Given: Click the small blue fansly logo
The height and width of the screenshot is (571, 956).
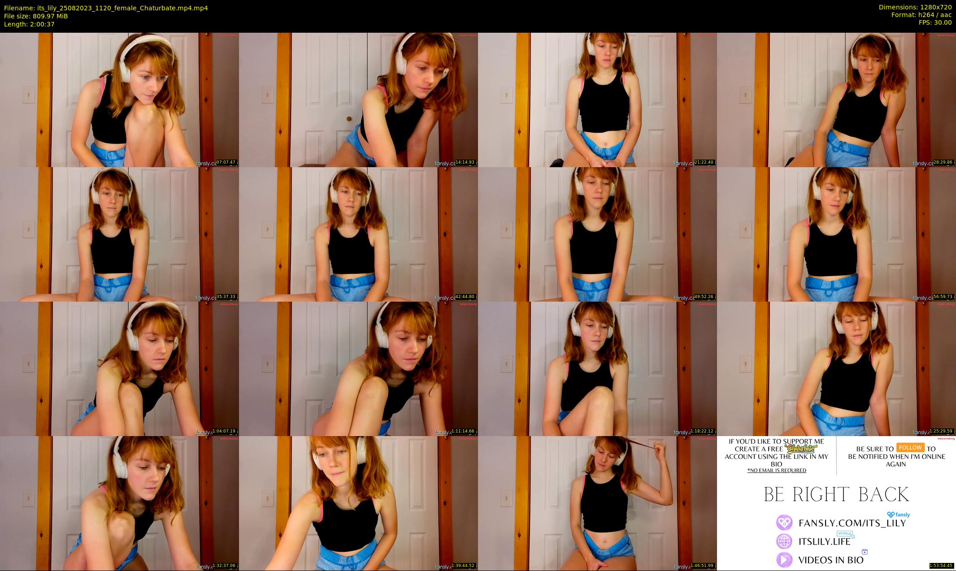Looking at the screenshot, I should click(x=898, y=515).
